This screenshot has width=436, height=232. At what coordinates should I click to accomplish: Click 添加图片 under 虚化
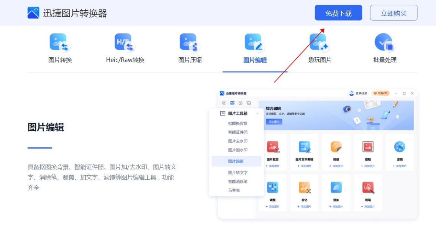[x=305, y=207]
